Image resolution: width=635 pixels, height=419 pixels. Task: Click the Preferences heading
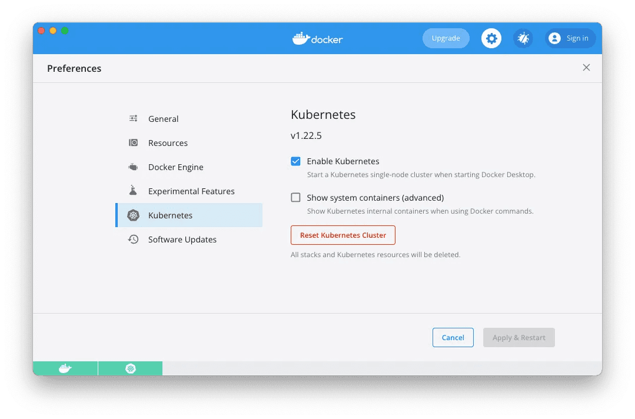click(x=74, y=68)
